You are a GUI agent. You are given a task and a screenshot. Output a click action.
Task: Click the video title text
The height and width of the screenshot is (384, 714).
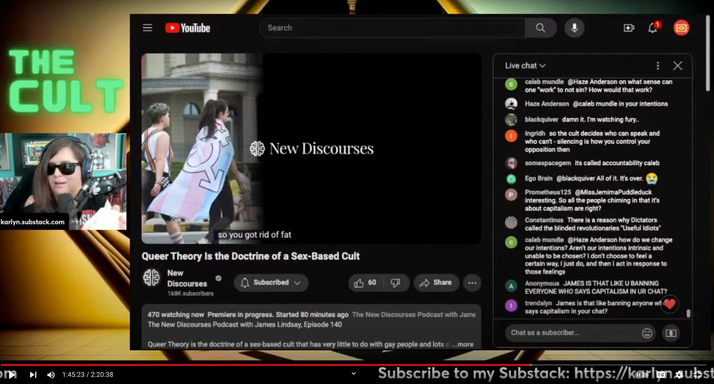coord(251,256)
